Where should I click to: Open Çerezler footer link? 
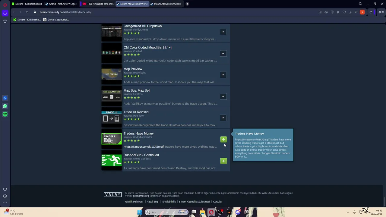click(x=218, y=202)
